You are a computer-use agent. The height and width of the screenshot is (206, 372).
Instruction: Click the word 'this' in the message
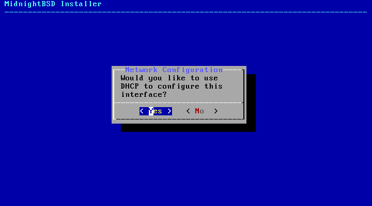[213, 87]
